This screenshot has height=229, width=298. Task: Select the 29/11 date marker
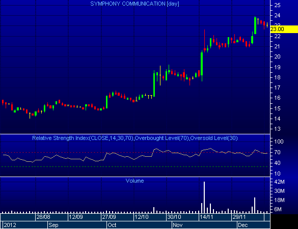tap(239, 217)
